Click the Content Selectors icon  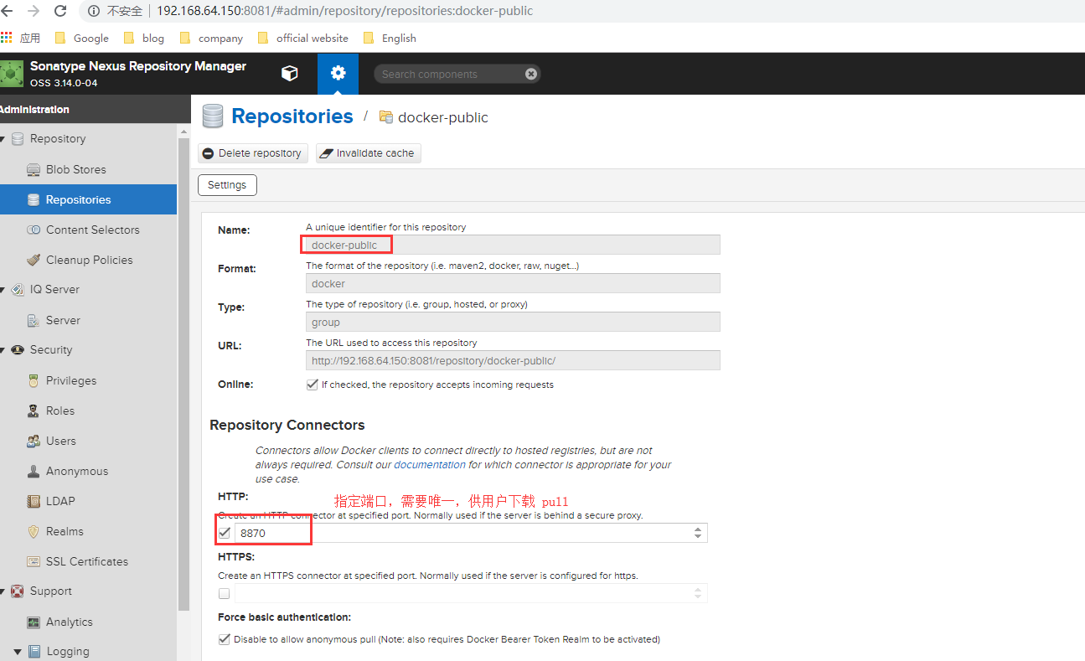coord(34,230)
